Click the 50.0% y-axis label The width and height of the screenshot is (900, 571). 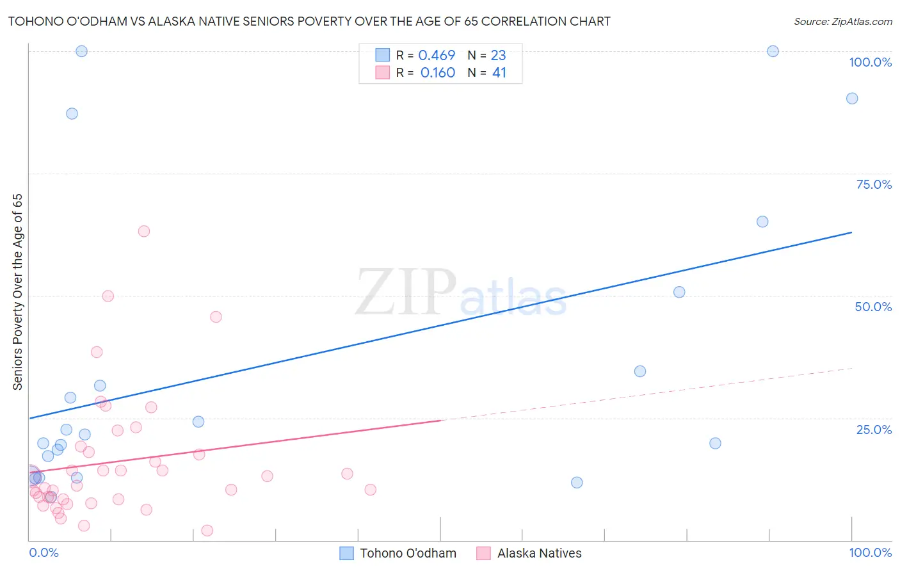(x=873, y=307)
